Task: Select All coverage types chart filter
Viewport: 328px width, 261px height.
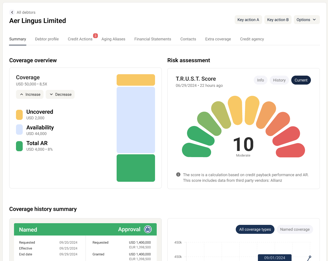Action: click(x=255, y=229)
